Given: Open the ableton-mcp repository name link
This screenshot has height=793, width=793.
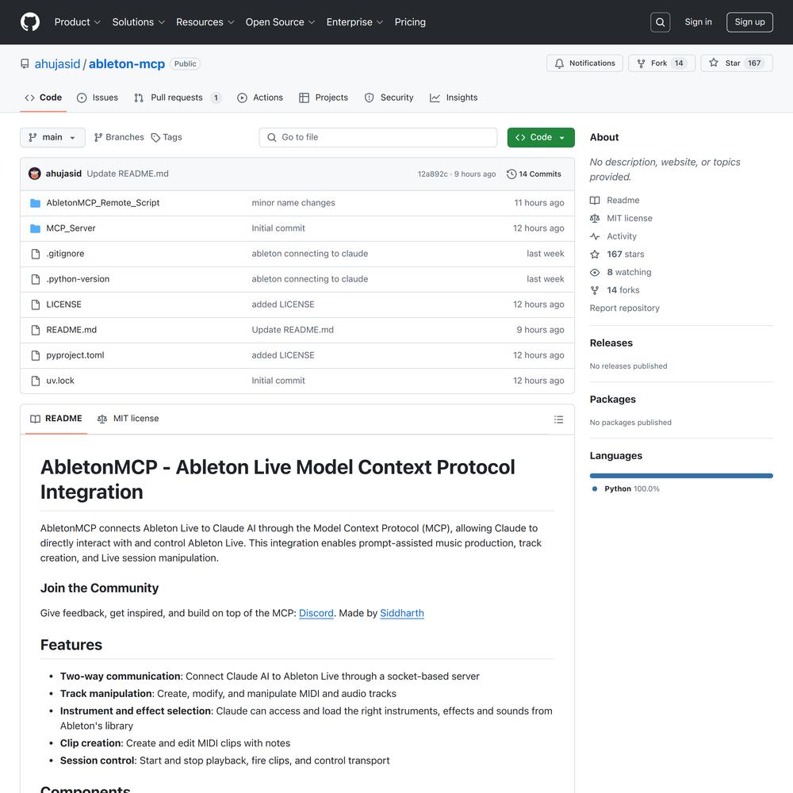Looking at the screenshot, I should pos(127,63).
